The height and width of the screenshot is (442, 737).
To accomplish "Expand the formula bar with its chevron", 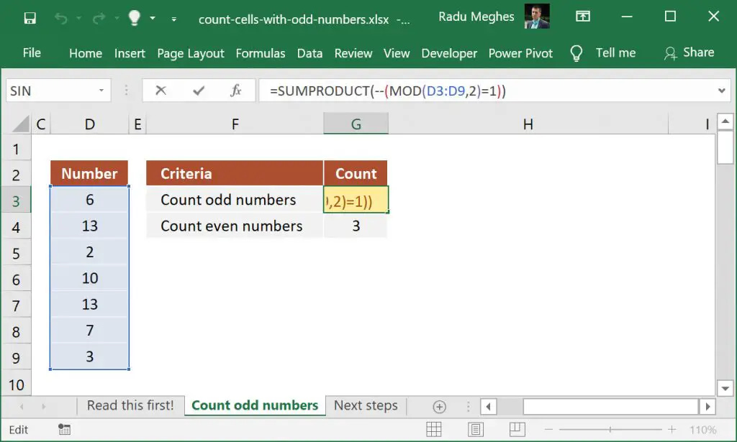I will click(x=722, y=91).
